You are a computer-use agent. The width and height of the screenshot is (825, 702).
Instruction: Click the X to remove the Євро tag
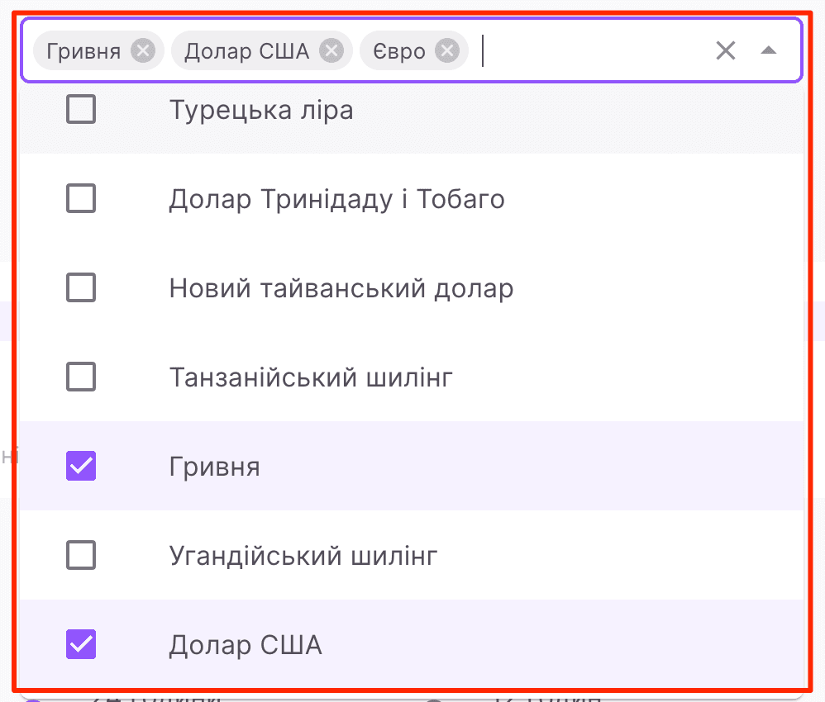point(447,50)
